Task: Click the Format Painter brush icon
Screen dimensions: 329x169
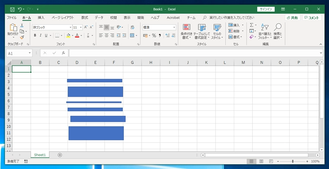Action: 22,37
